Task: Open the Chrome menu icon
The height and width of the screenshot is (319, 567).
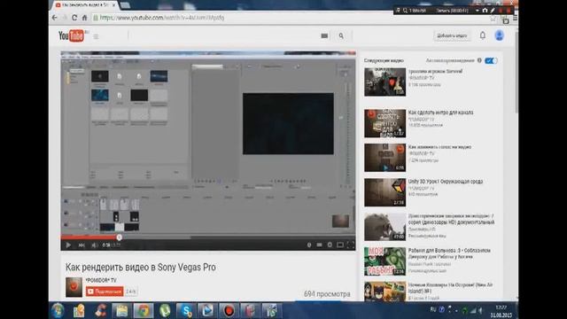Action: coord(515,18)
